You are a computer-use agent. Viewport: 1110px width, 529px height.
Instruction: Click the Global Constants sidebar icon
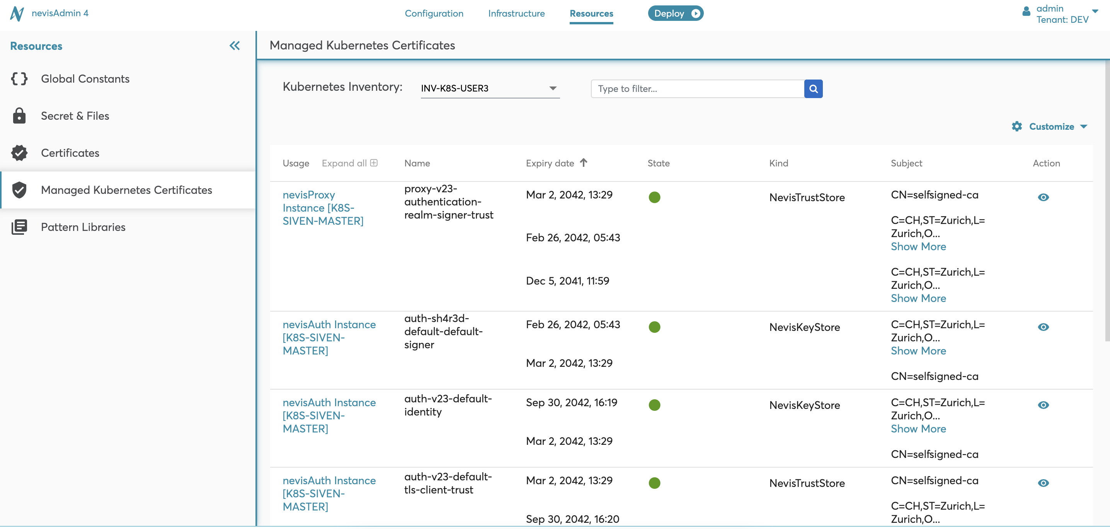19,78
